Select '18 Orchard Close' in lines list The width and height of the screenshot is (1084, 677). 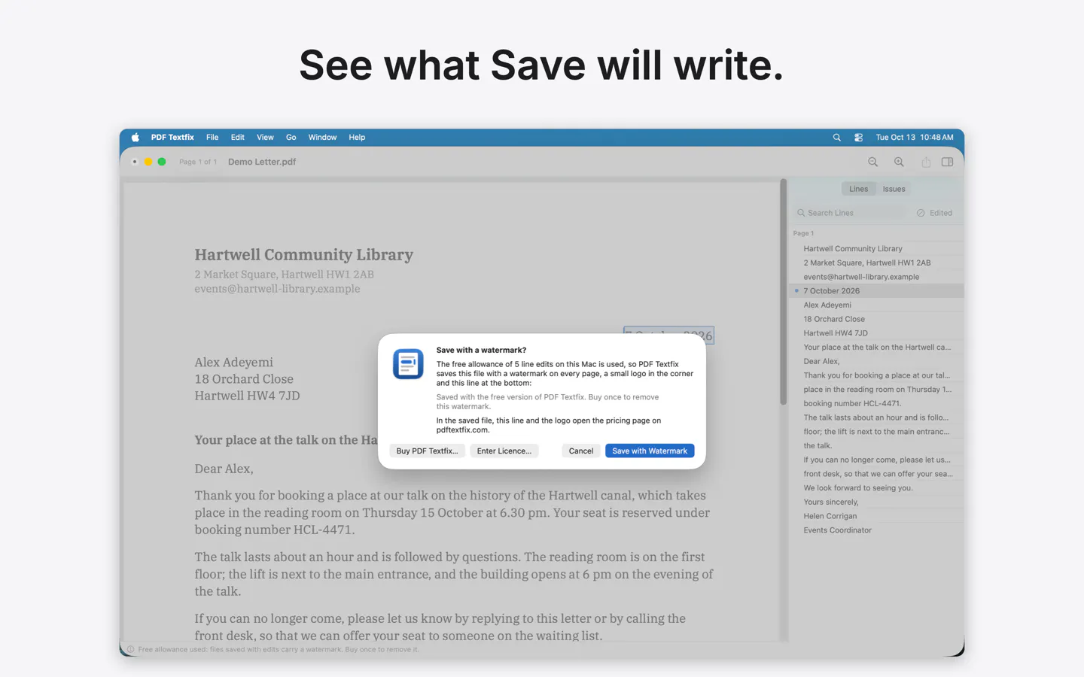877,319
